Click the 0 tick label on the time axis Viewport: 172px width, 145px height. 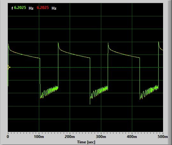coord(8,137)
